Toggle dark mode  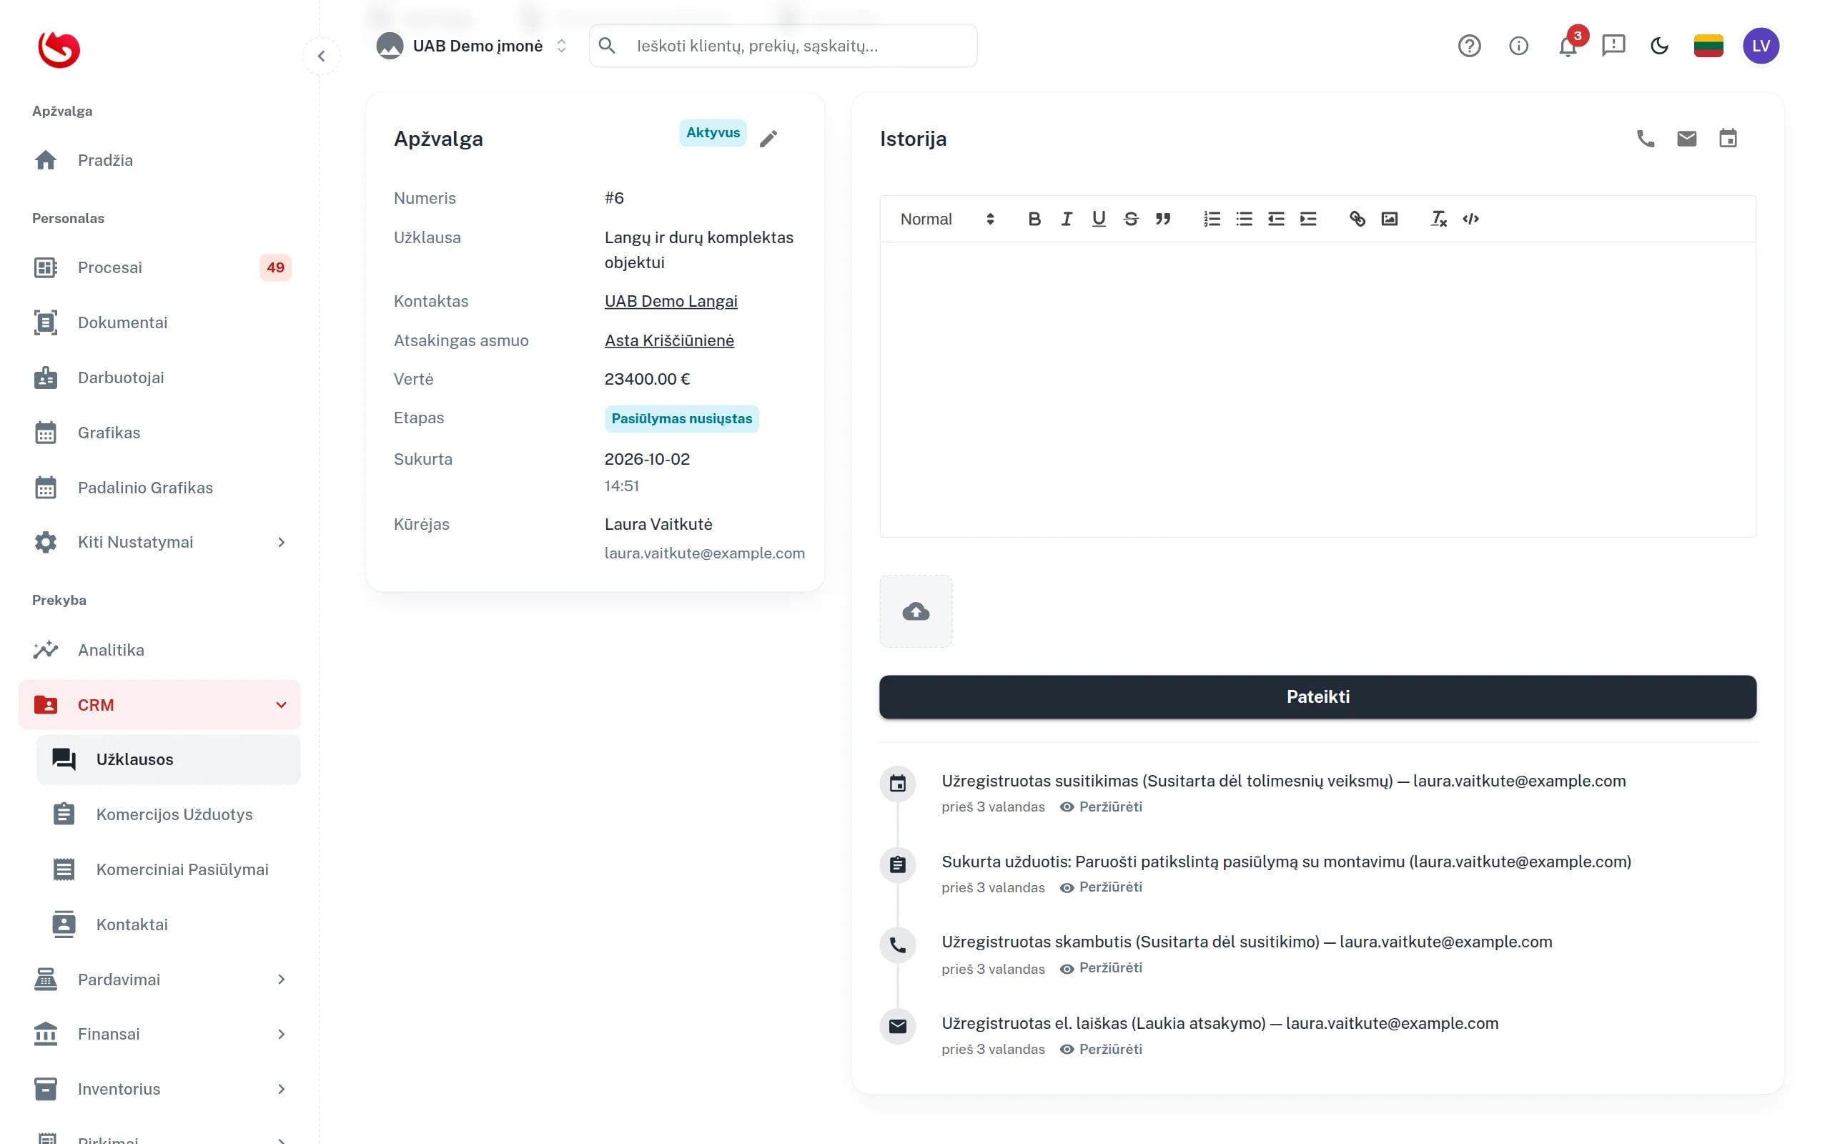coord(1660,46)
